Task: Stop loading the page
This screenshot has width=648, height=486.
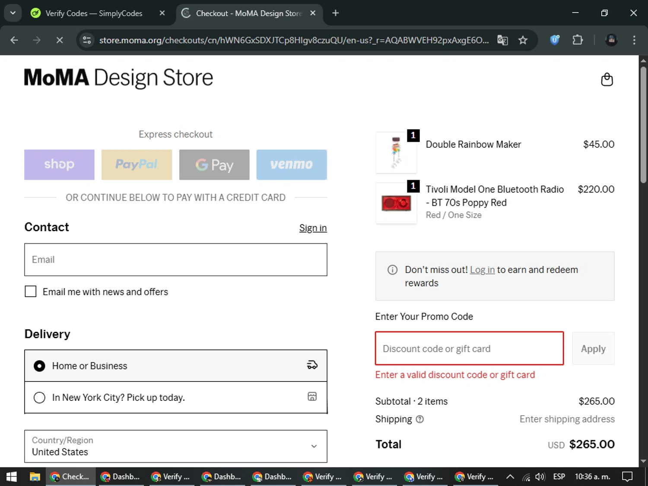Action: click(x=60, y=40)
